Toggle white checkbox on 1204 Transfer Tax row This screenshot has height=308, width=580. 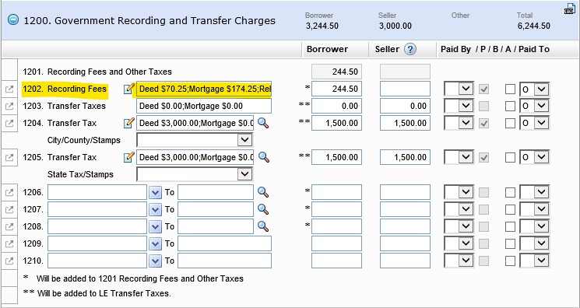coord(510,123)
